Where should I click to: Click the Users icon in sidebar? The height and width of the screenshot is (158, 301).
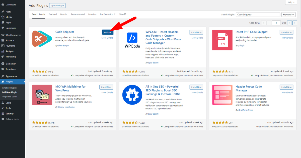point(3,103)
